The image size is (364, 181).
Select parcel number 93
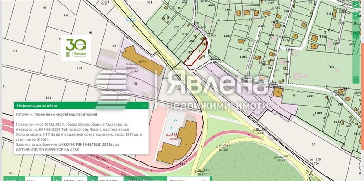coord(114,46)
